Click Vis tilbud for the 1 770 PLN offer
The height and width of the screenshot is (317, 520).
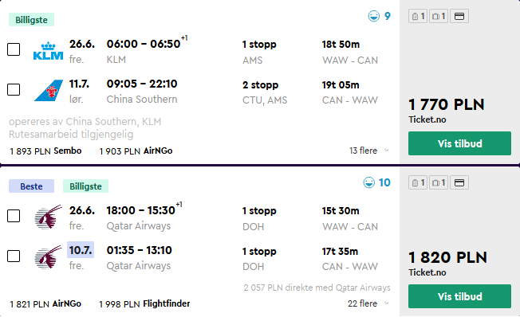(459, 143)
